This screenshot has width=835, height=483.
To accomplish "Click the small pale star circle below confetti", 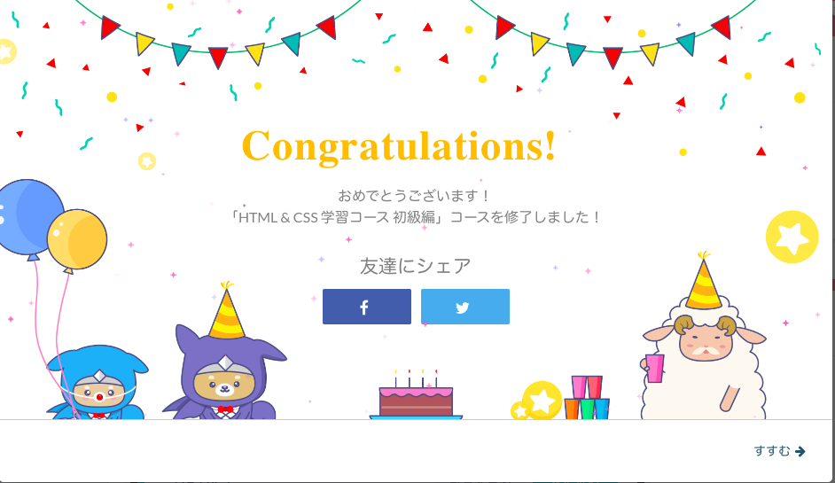I will coord(147,160).
